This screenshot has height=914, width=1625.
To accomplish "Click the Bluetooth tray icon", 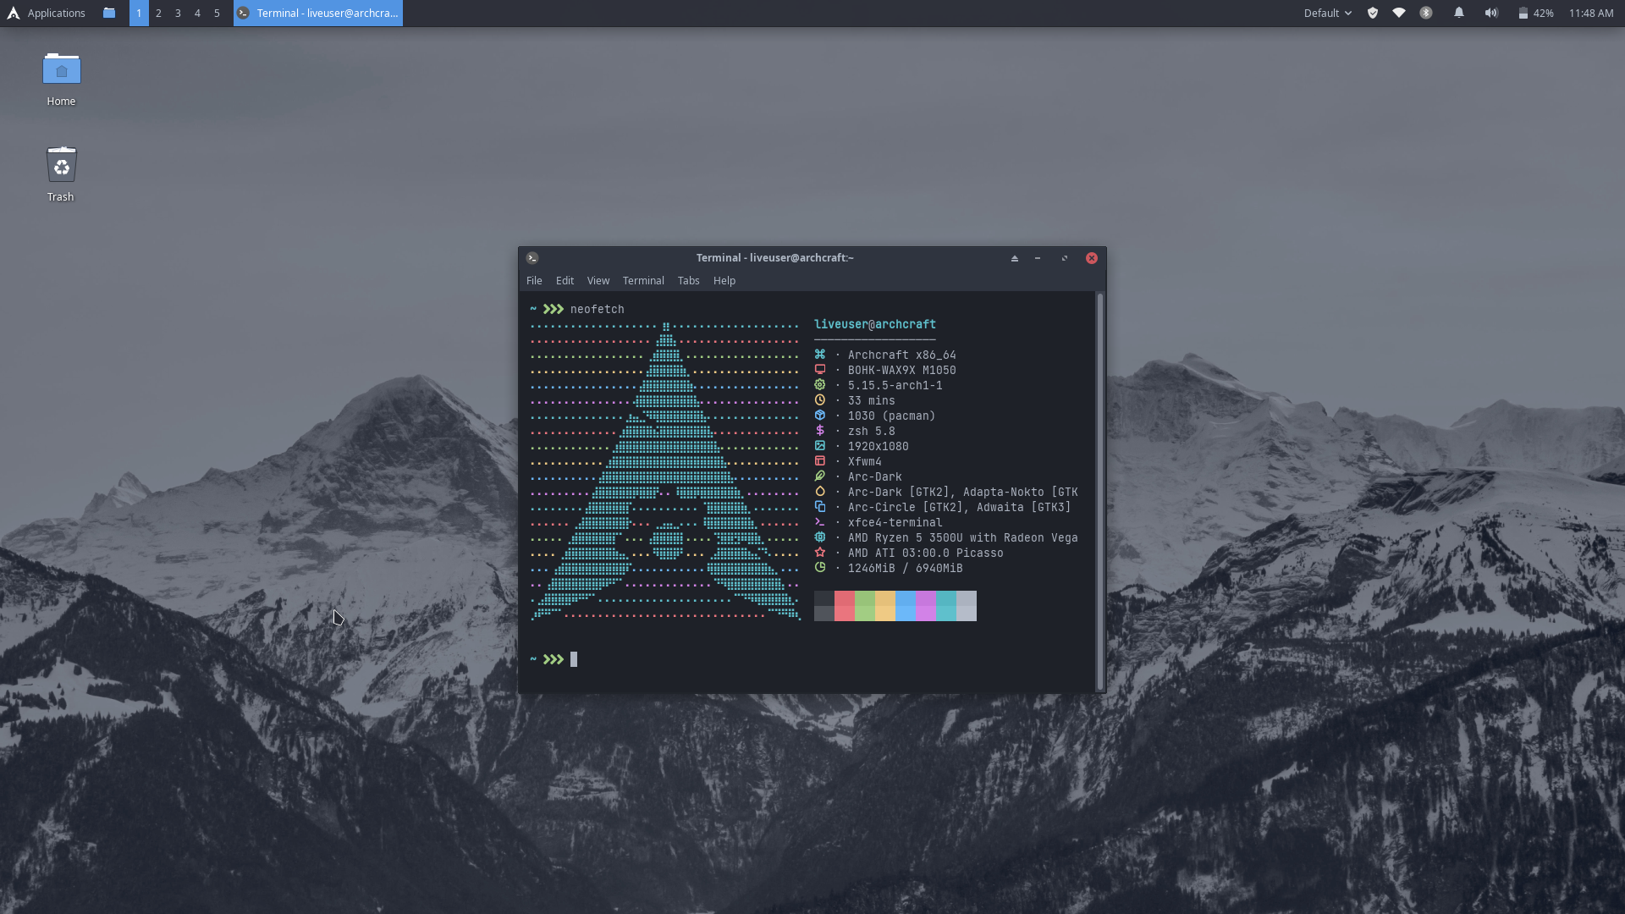I will [1426, 13].
